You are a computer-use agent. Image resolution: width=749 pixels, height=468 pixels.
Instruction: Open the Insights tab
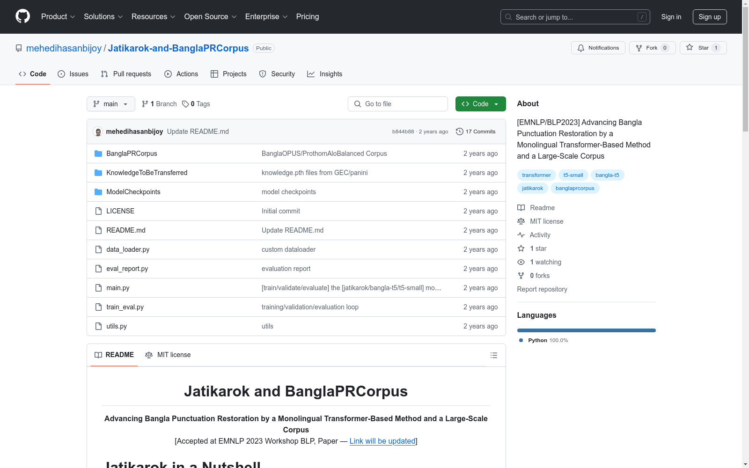(325, 74)
